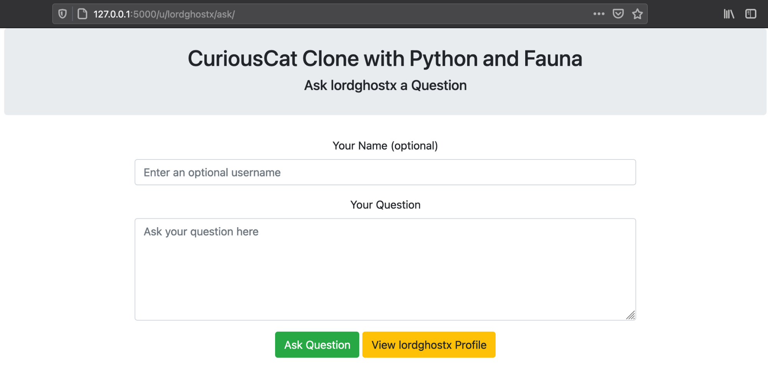Click the site information page icon
This screenshot has height=374, width=768.
[82, 13]
